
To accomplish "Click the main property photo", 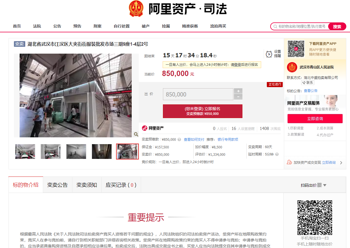I will pyautogui.click(x=76, y=95).
